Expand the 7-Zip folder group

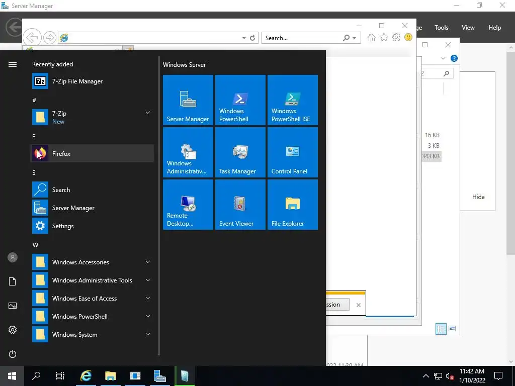93,117
